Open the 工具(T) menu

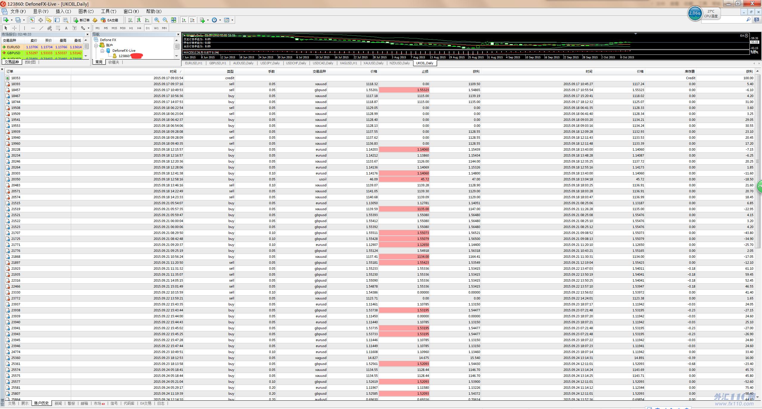point(109,11)
